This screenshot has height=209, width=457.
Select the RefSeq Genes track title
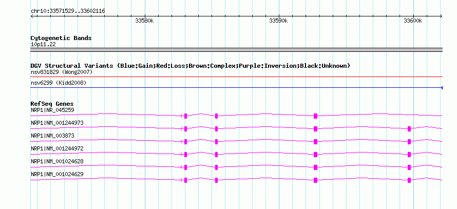[x=52, y=104]
